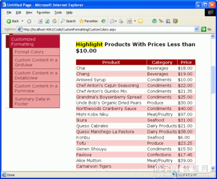Click the Refresh page icon
Image resolution: width=217 pixels, height=179 pixels.
47,21
